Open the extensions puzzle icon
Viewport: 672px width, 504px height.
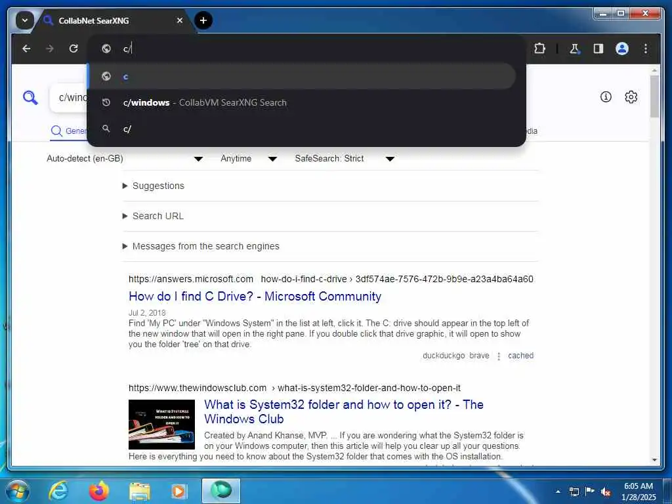pos(539,49)
